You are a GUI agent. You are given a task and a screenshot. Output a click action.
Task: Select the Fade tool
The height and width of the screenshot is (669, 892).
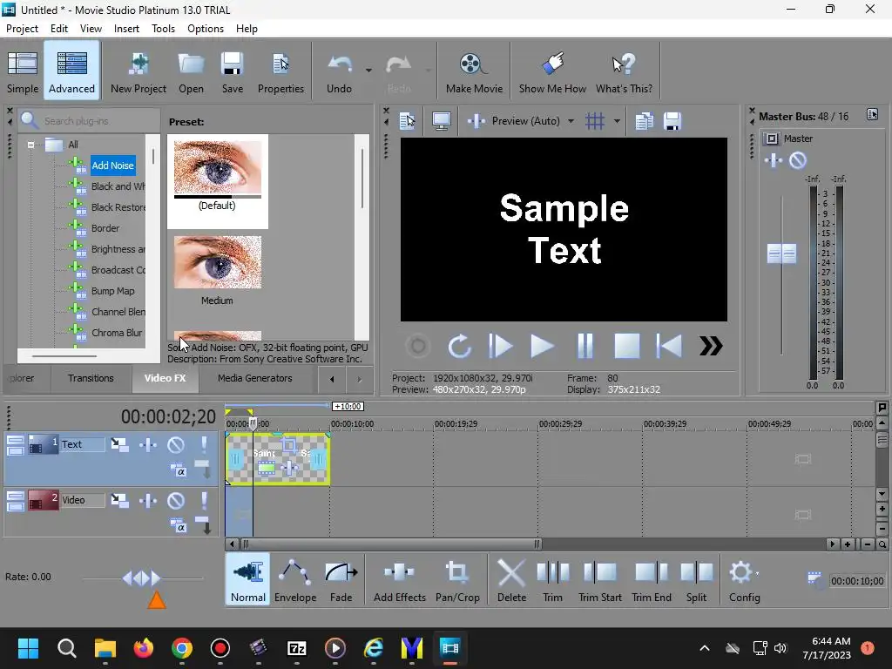[341, 579]
